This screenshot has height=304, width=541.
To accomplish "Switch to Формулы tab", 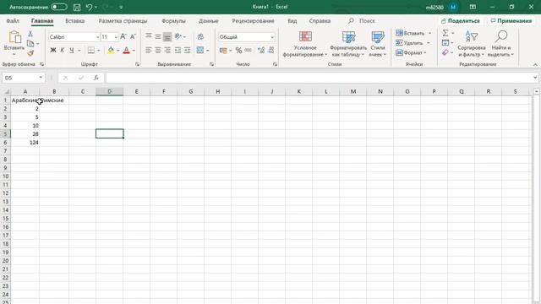I will point(173,21).
